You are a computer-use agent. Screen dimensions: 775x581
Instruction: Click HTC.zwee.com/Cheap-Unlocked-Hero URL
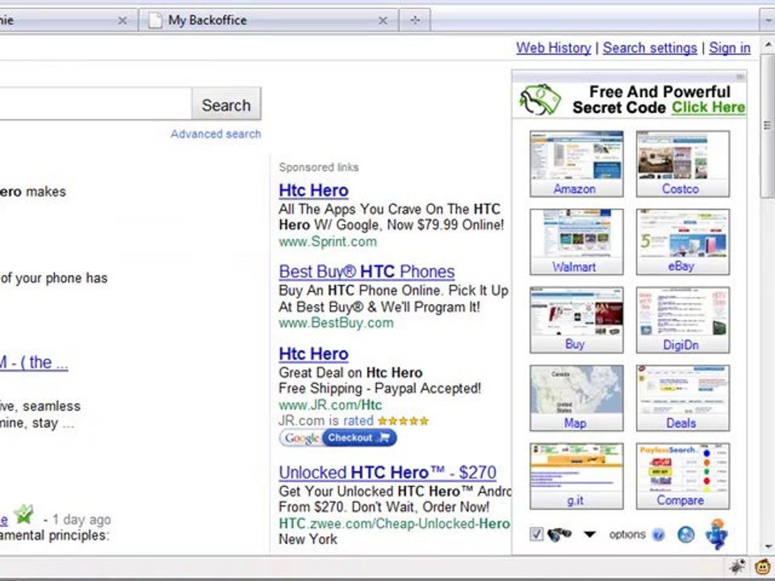(394, 524)
